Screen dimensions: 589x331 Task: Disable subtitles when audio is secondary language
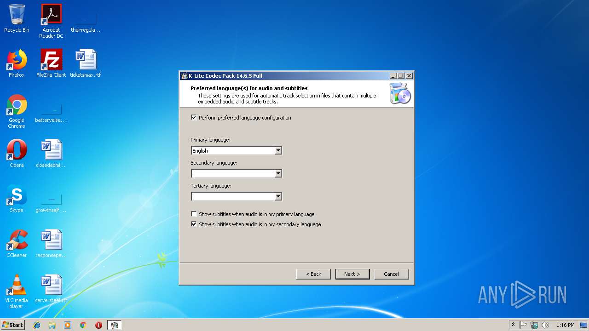tap(194, 224)
